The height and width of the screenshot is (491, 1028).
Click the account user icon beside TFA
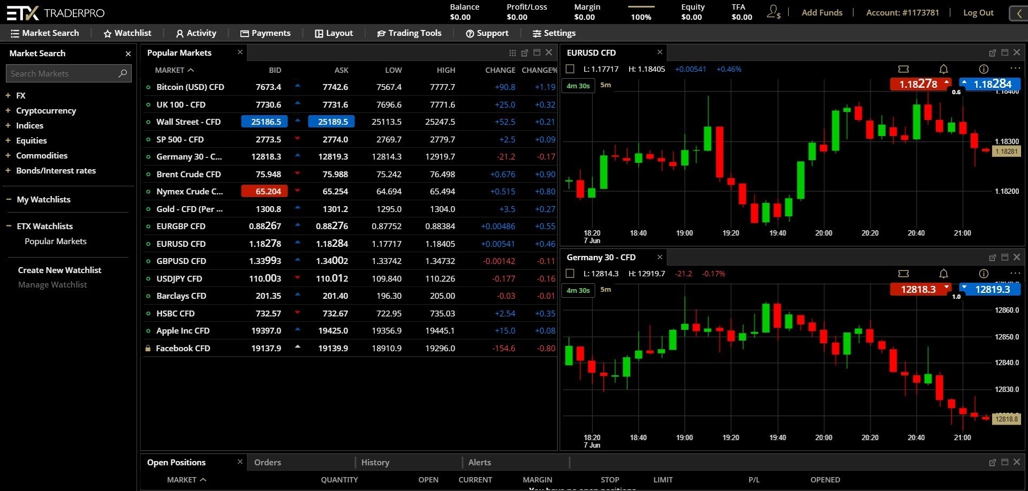pyautogui.click(x=774, y=12)
